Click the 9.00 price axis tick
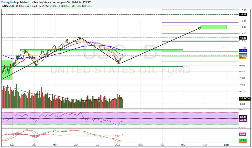 pos(243,66)
